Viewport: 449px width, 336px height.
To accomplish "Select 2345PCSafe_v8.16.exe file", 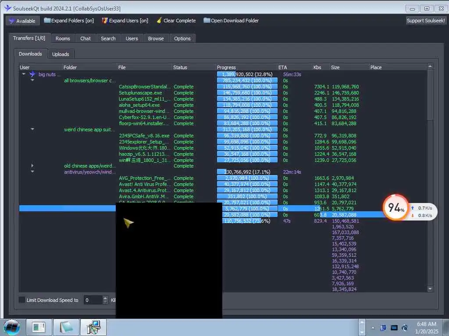I will click(x=144, y=136).
